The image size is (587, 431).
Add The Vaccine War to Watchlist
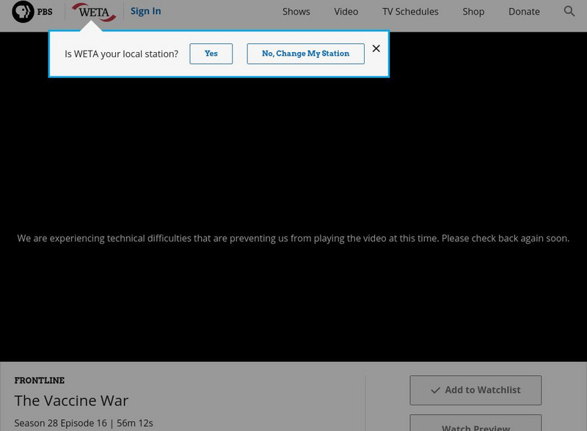point(475,390)
